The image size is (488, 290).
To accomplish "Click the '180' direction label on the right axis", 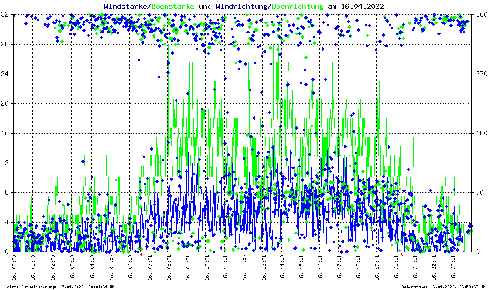I will (480, 133).
